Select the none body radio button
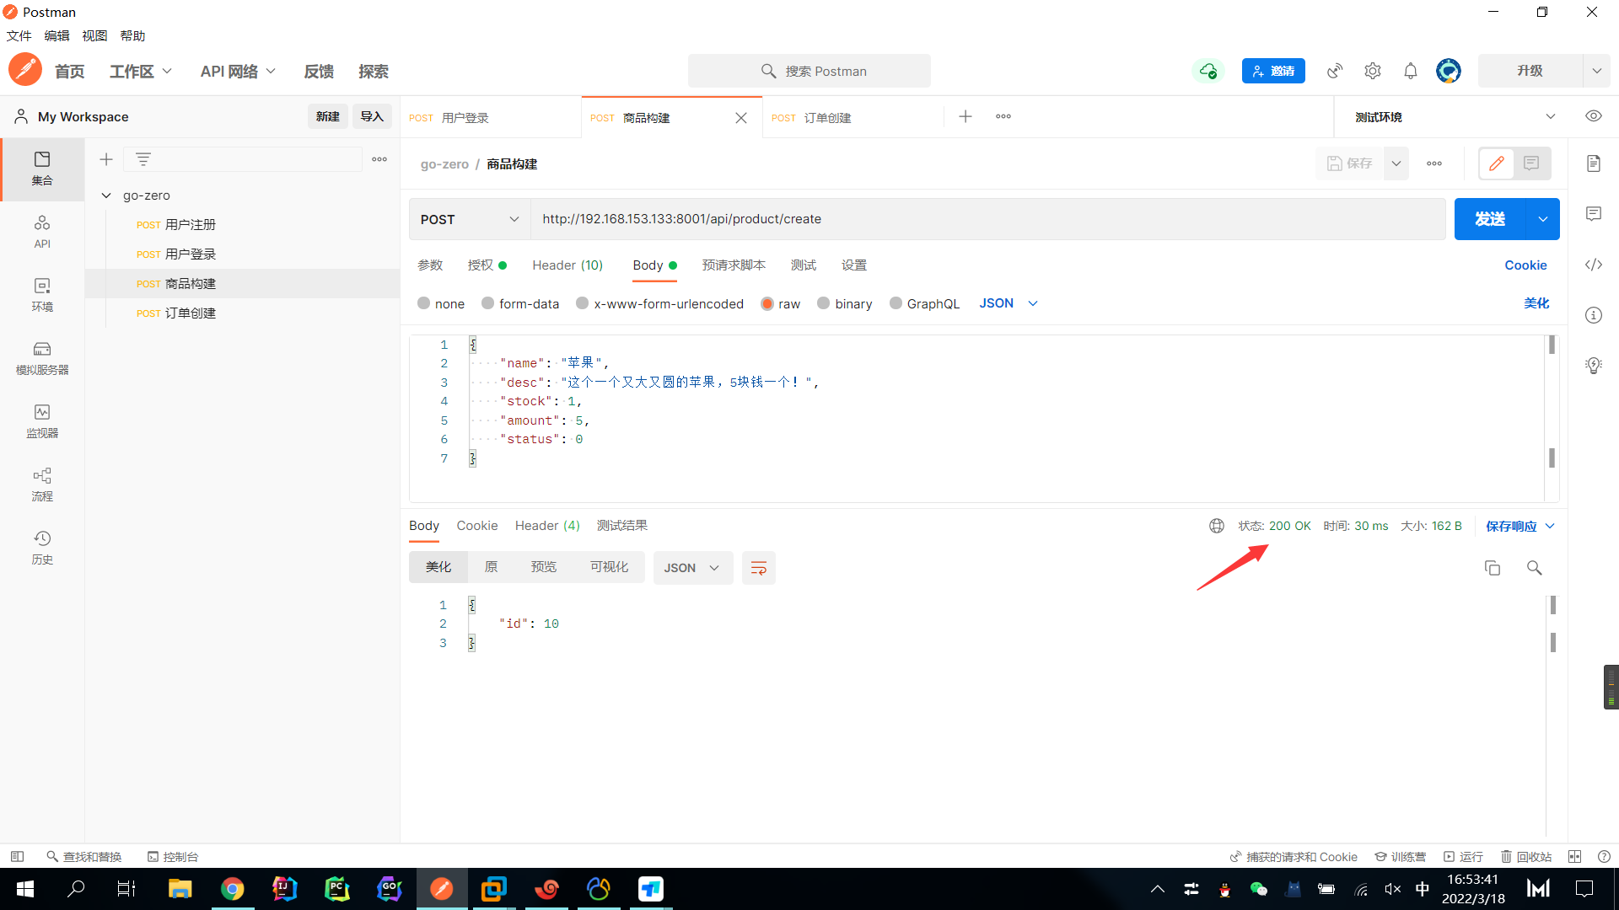 (423, 303)
